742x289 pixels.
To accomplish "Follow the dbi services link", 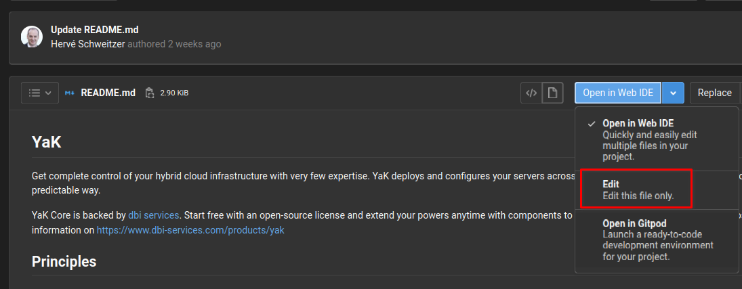I will click(x=153, y=215).
